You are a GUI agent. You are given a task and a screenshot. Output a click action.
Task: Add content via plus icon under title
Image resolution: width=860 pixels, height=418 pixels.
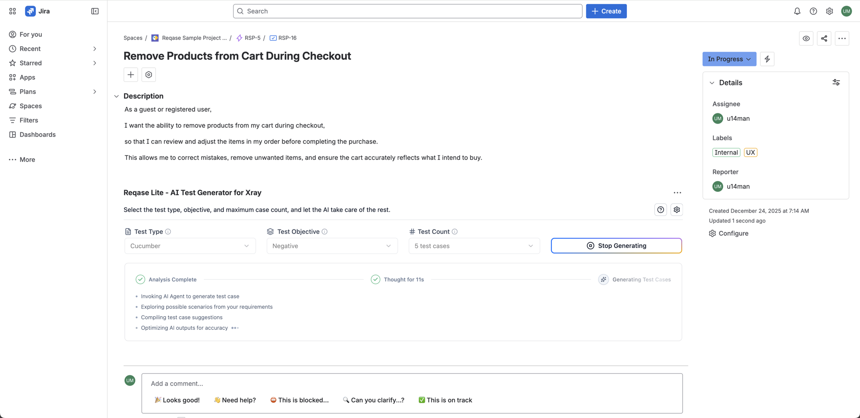(x=130, y=74)
